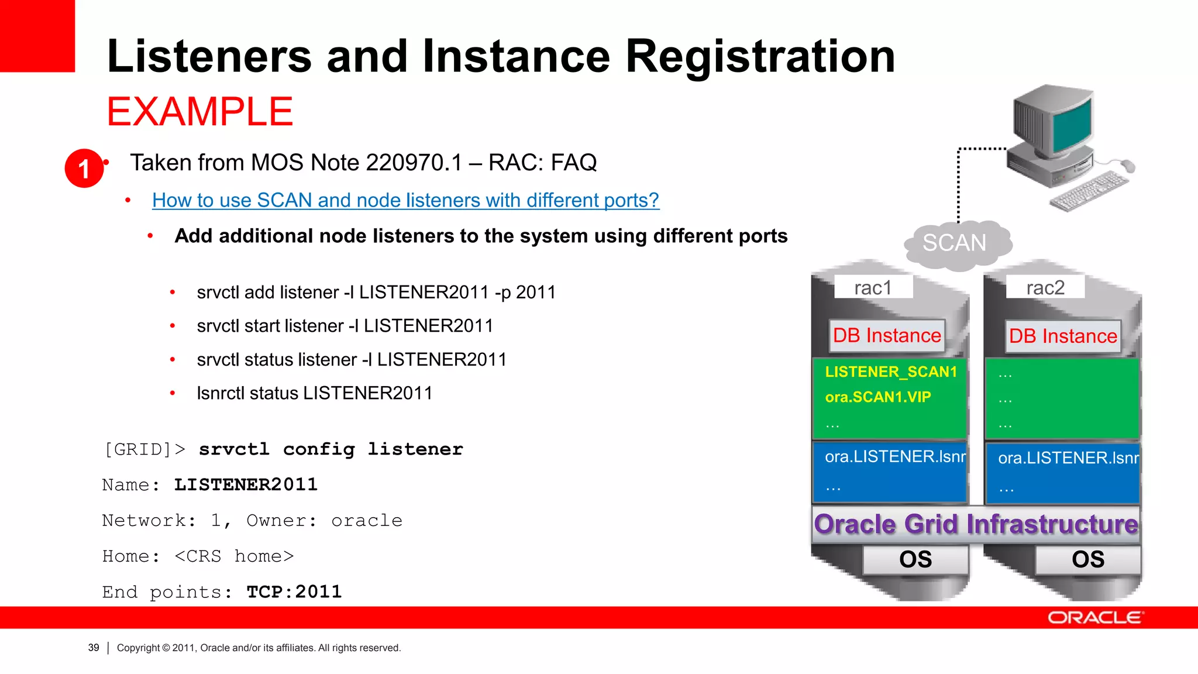Select End points: TCP:2011 line
1198x674 pixels.
222,592
